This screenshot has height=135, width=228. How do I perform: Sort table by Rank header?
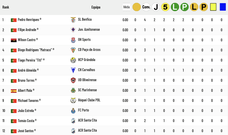tap(6, 7)
